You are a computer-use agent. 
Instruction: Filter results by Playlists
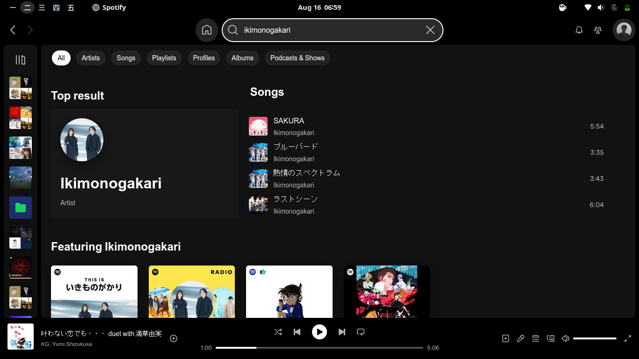(164, 58)
